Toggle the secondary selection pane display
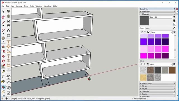This screenshot has width=179, height=101. pos(174,17)
